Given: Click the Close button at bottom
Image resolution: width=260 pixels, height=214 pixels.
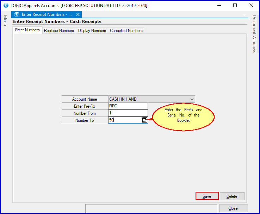Looking at the screenshot, I should pyautogui.click(x=233, y=208).
